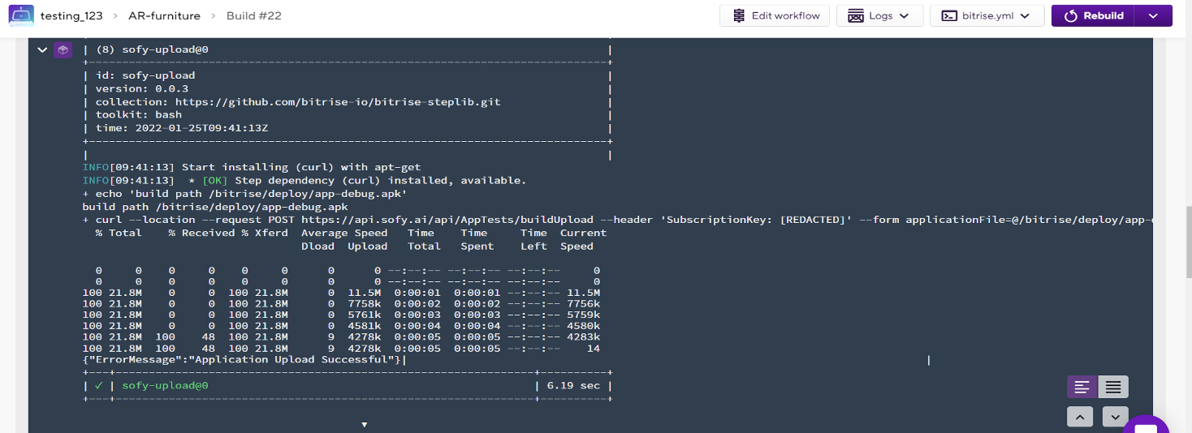Open the testing_123 breadcrumb
Image resolution: width=1192 pixels, height=433 pixels.
tap(71, 16)
